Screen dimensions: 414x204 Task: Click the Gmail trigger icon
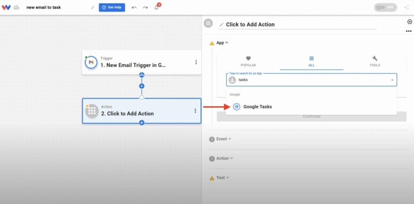point(91,62)
